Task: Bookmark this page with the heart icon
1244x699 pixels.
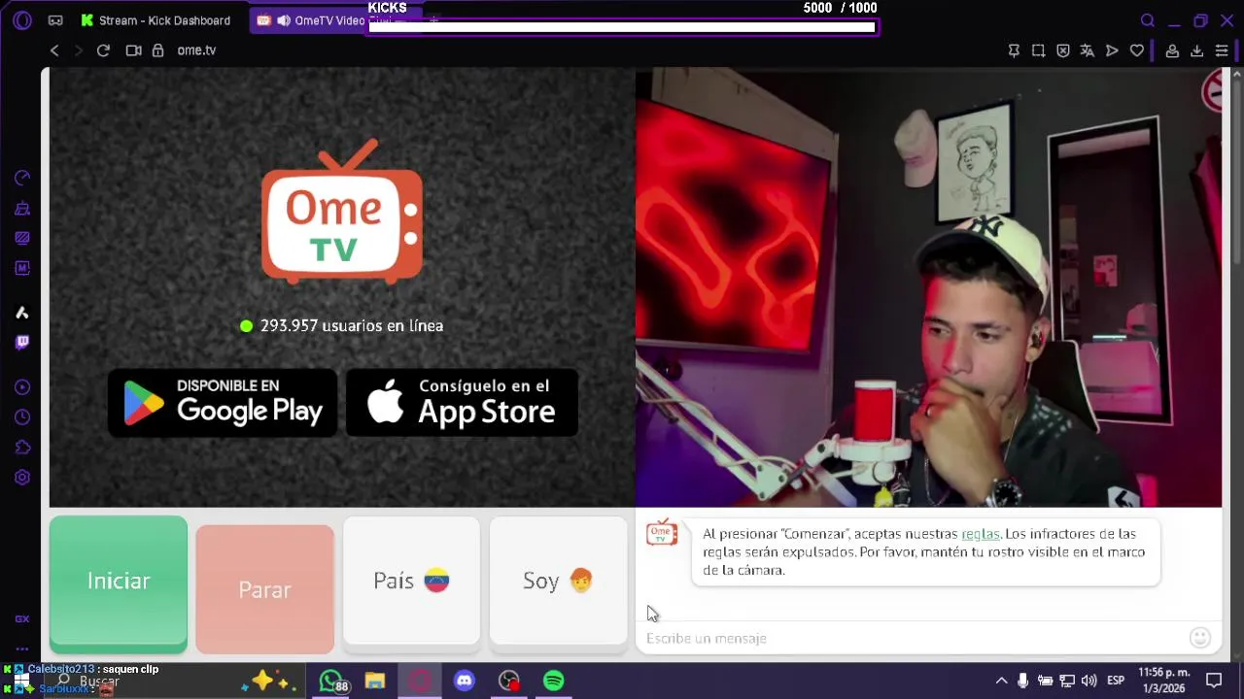Action: (x=1137, y=50)
